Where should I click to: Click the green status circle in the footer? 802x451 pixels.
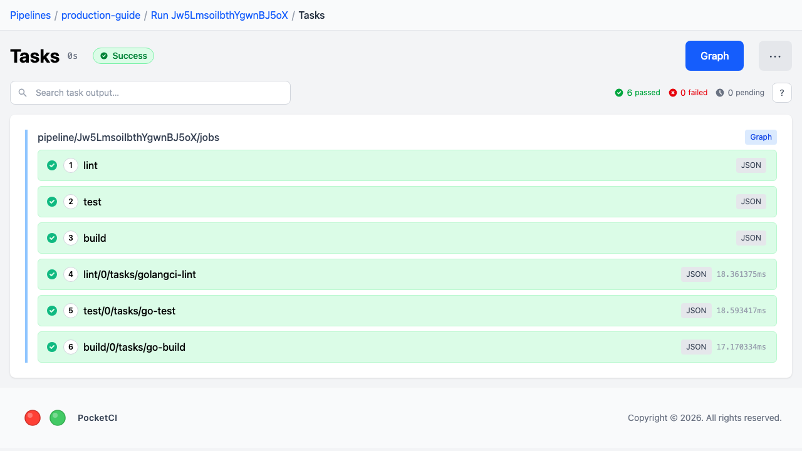(57, 417)
